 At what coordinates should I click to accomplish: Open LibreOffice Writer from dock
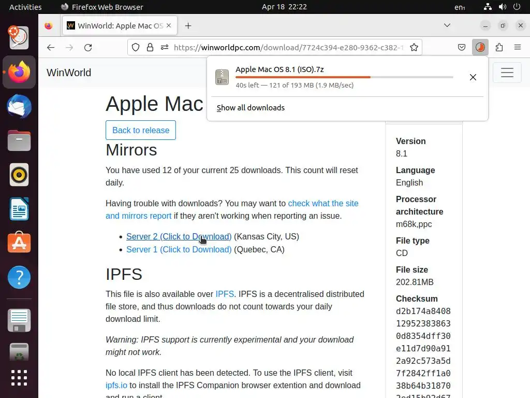[19, 209]
